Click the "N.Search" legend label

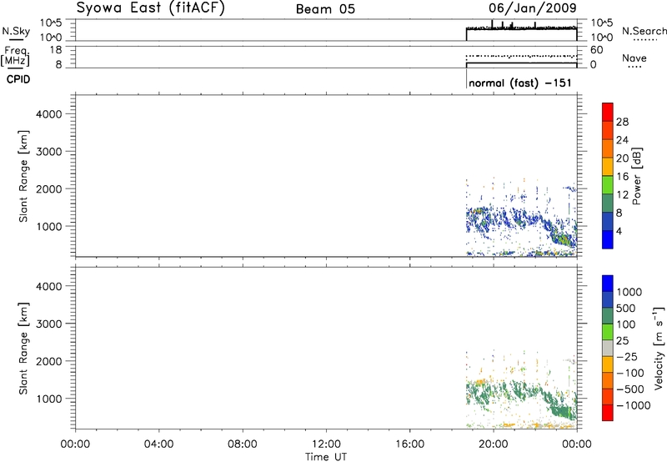point(644,31)
